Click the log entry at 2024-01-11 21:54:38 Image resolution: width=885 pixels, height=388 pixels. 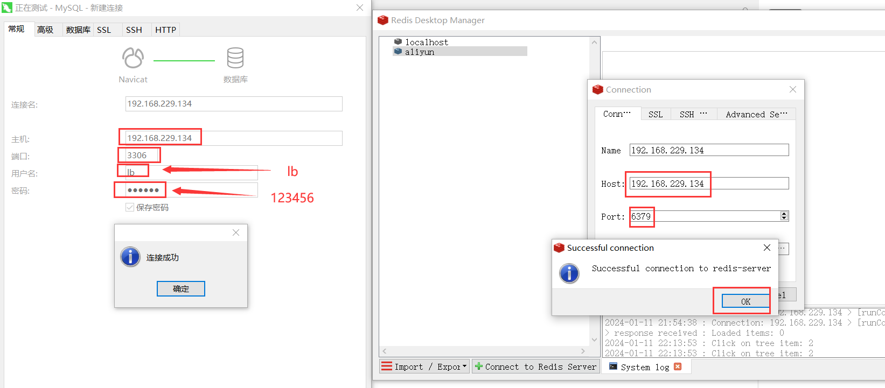(744, 323)
